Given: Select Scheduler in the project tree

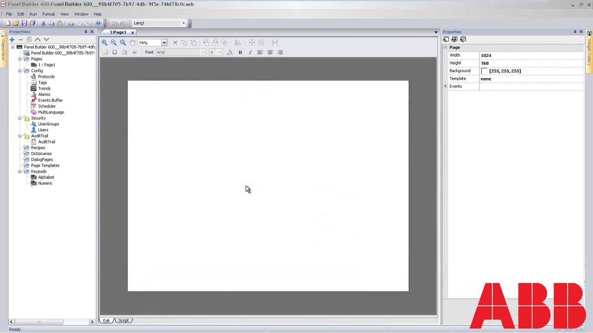Looking at the screenshot, I should pyautogui.click(x=47, y=106).
